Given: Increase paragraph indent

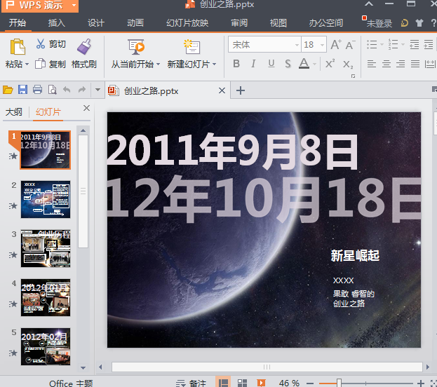Looking at the screenshot, I should point(429,45).
